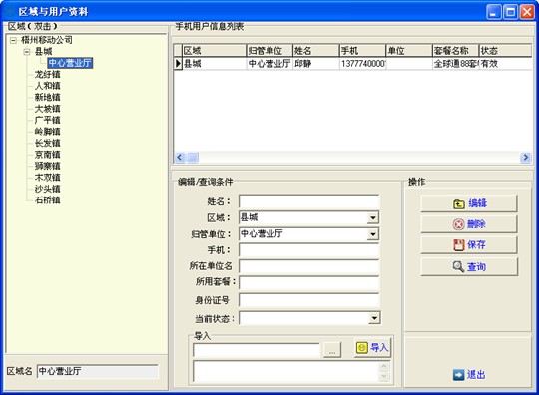Select 长发镇 in the region tree
Viewport: 539px width, 395px height.
click(48, 143)
